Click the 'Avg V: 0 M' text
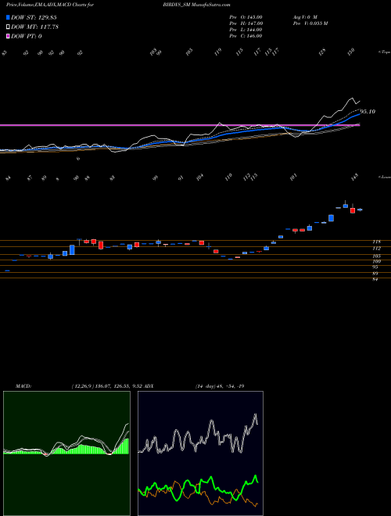391x516 pixels. point(304,17)
